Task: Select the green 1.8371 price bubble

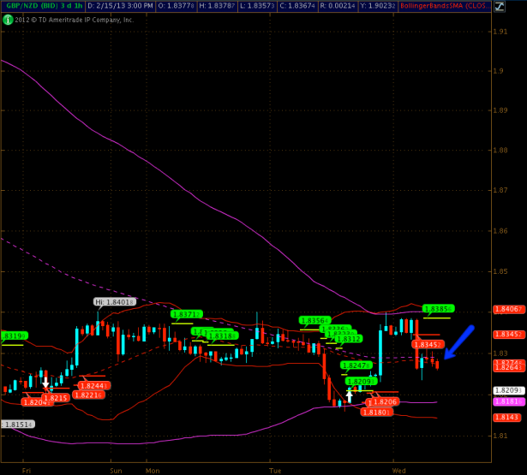Action: [x=186, y=314]
